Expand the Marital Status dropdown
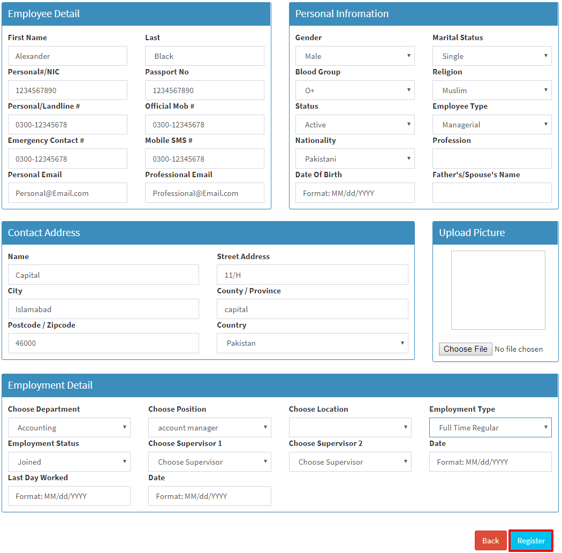 (492, 56)
